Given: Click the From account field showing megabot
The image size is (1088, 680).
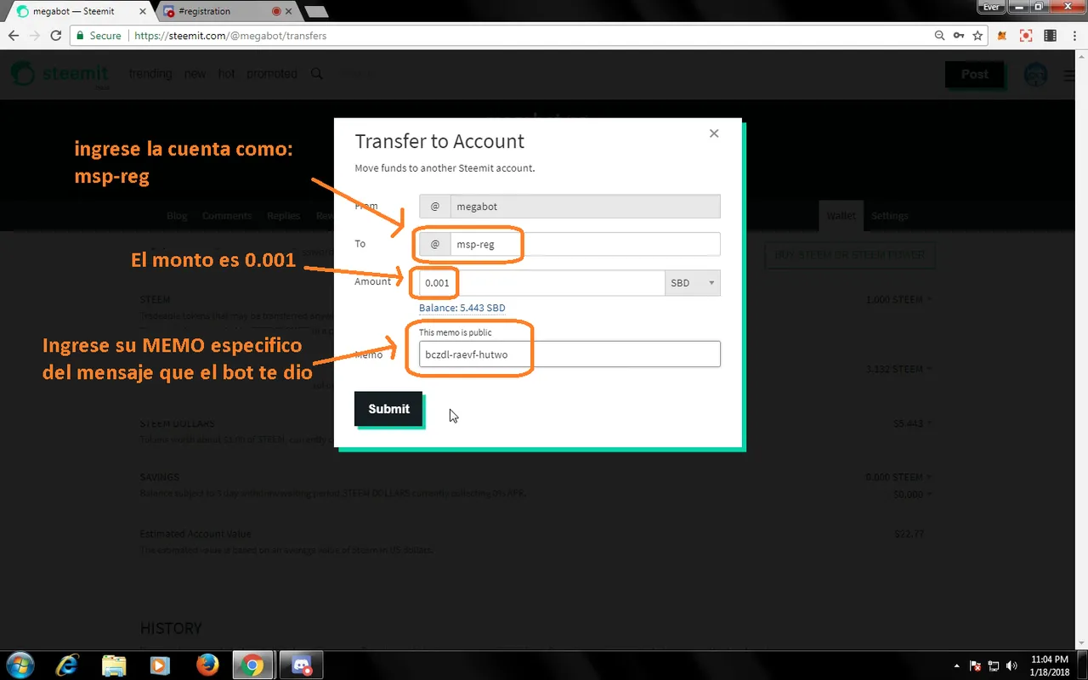Looking at the screenshot, I should pyautogui.click(x=585, y=206).
